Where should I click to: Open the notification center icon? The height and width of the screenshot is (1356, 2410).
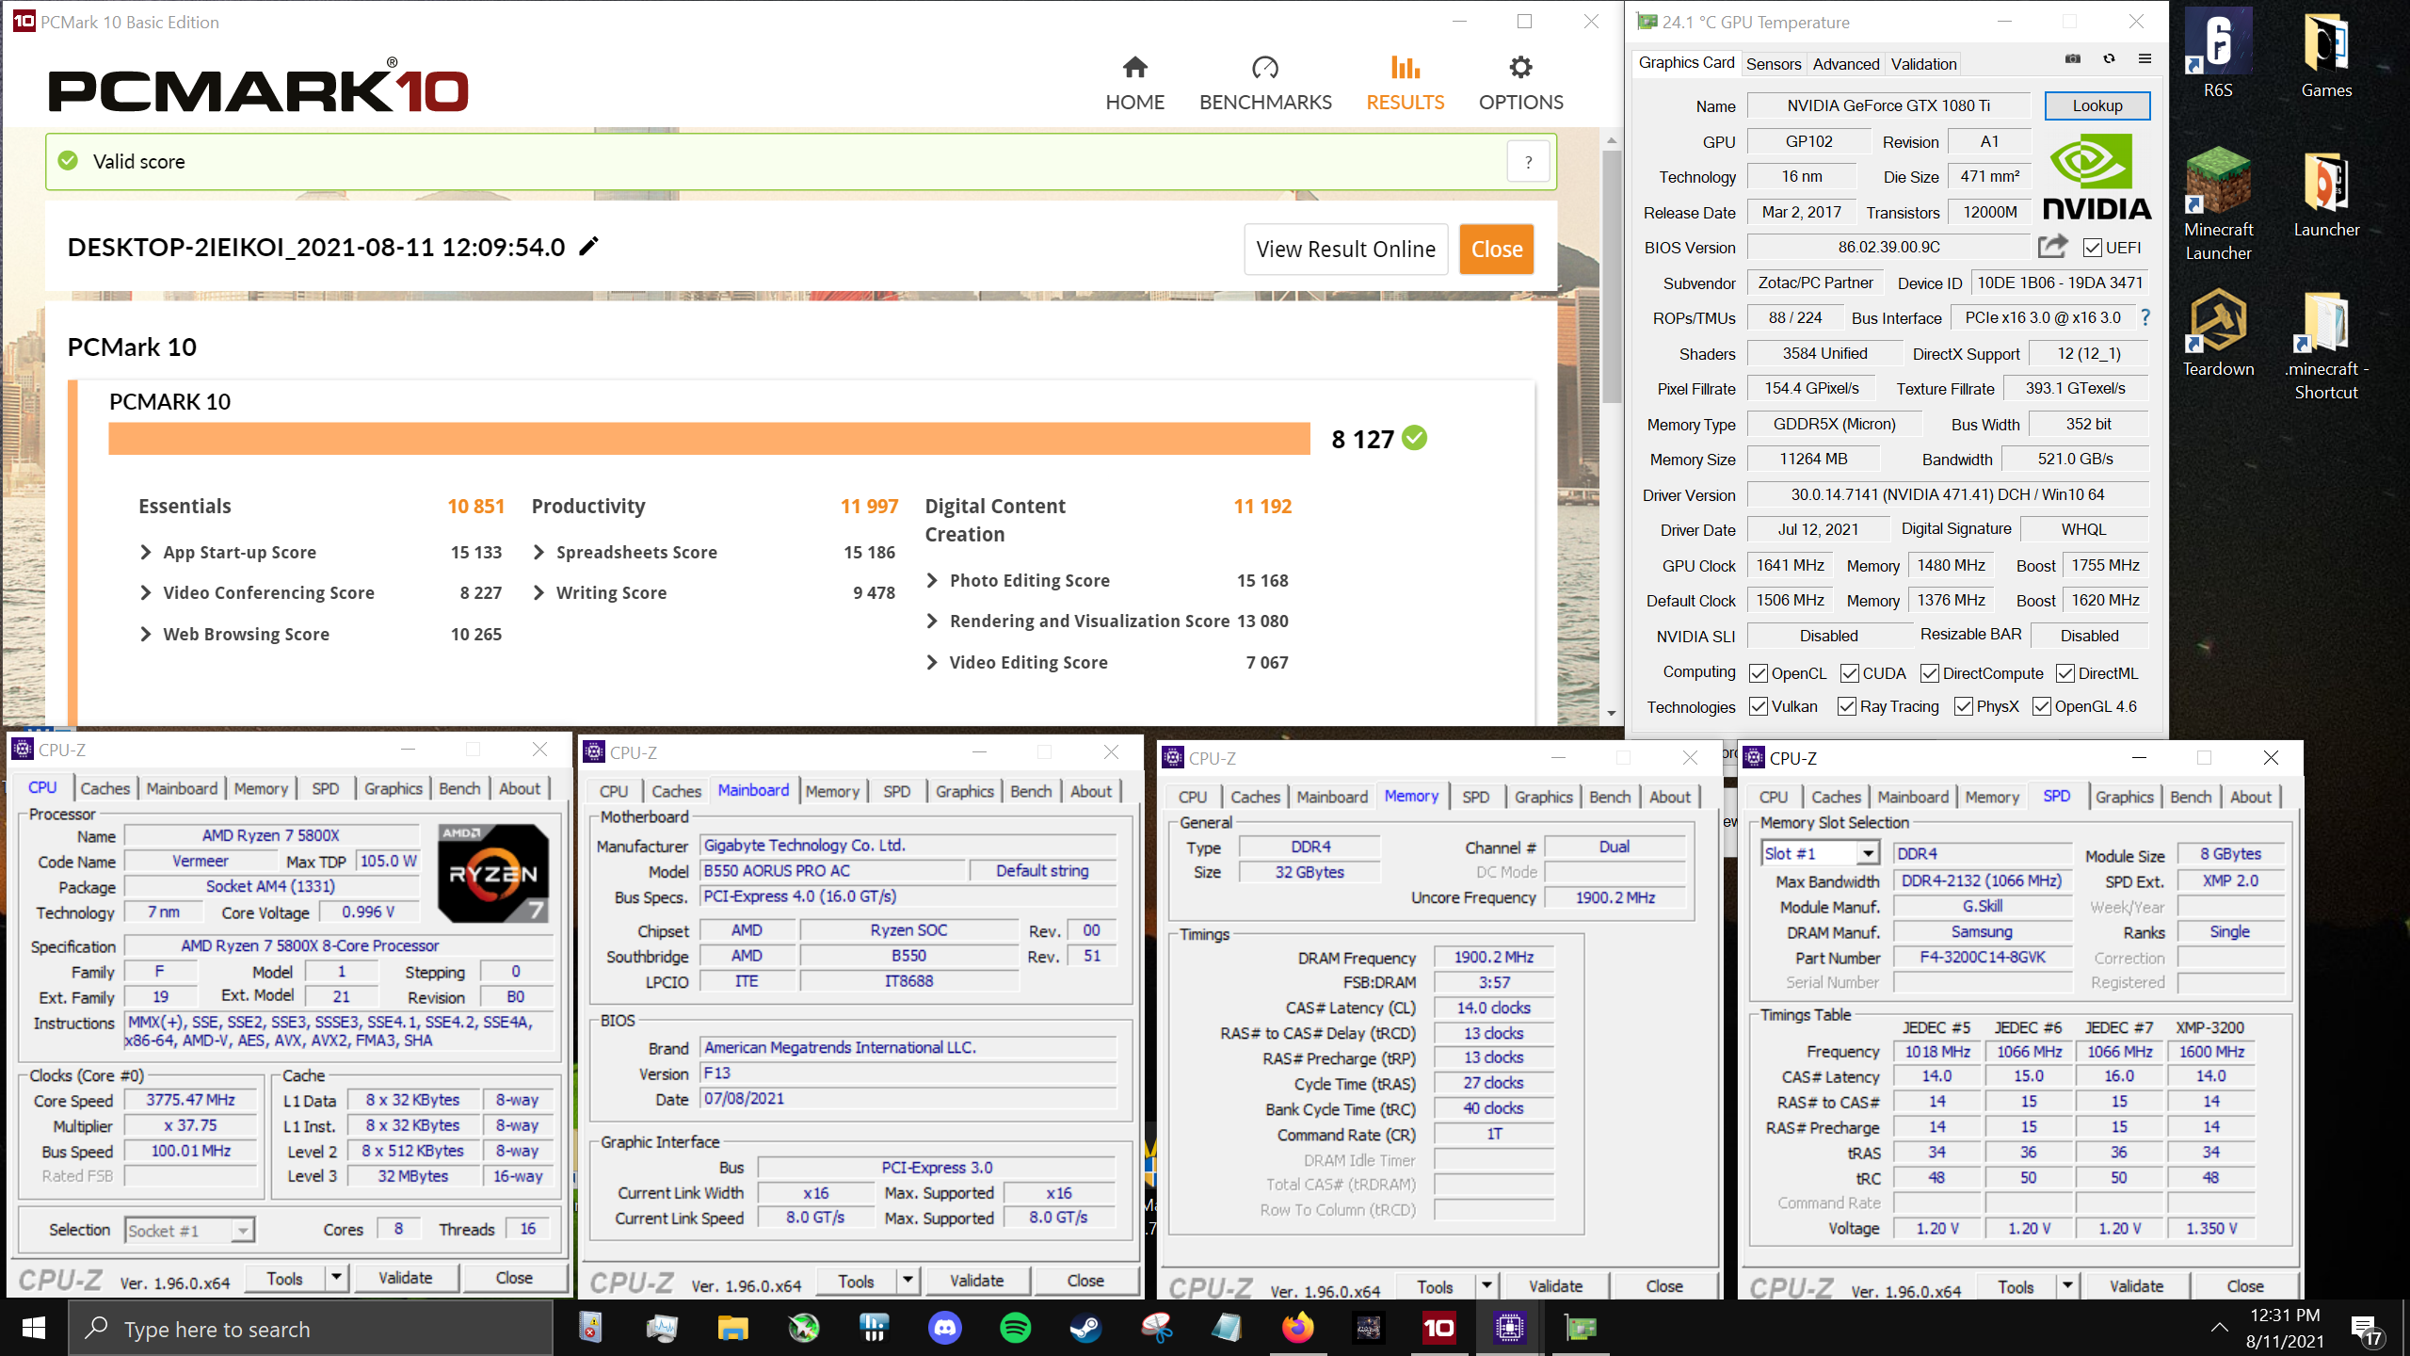(2366, 1329)
